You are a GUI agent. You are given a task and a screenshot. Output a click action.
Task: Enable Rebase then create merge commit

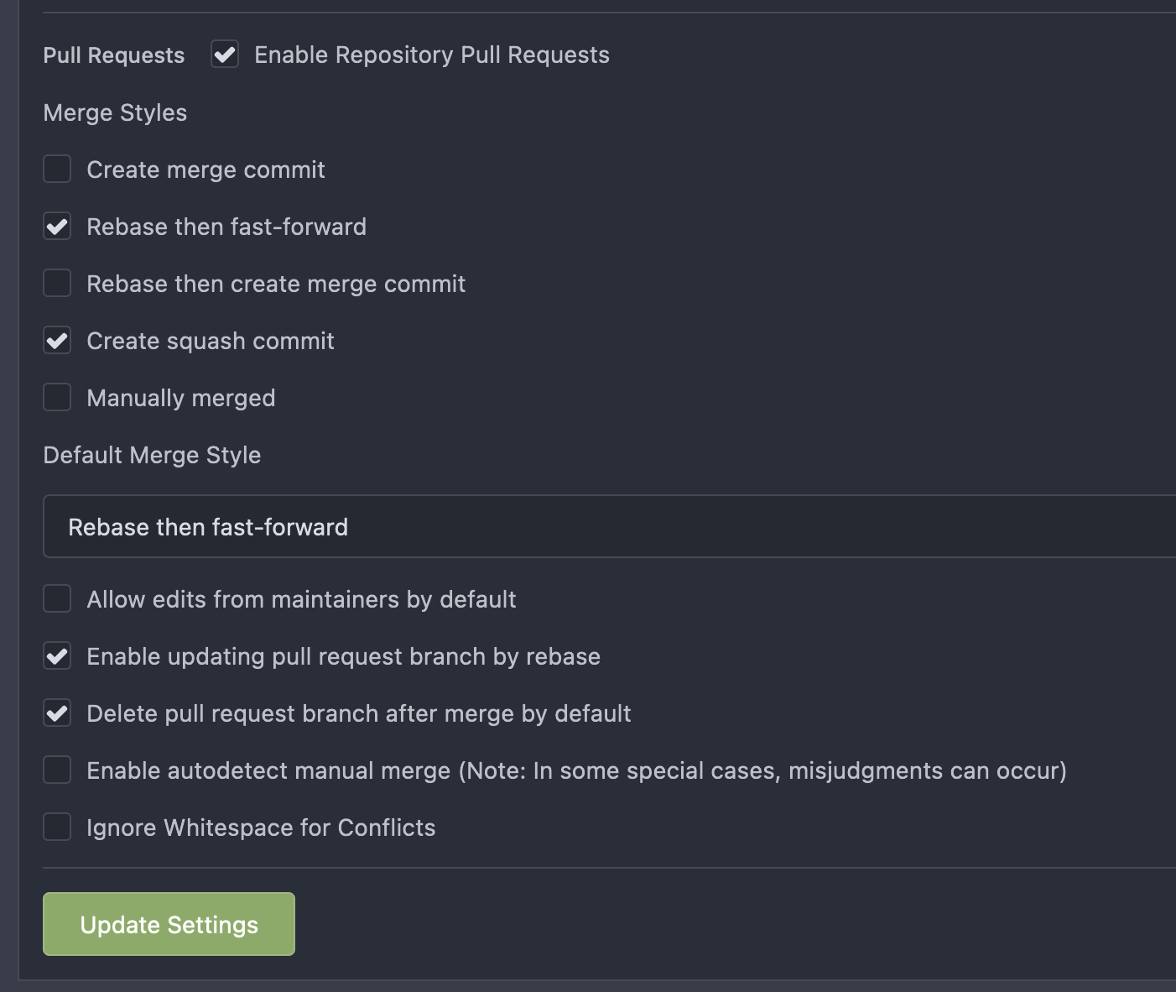[x=56, y=284]
